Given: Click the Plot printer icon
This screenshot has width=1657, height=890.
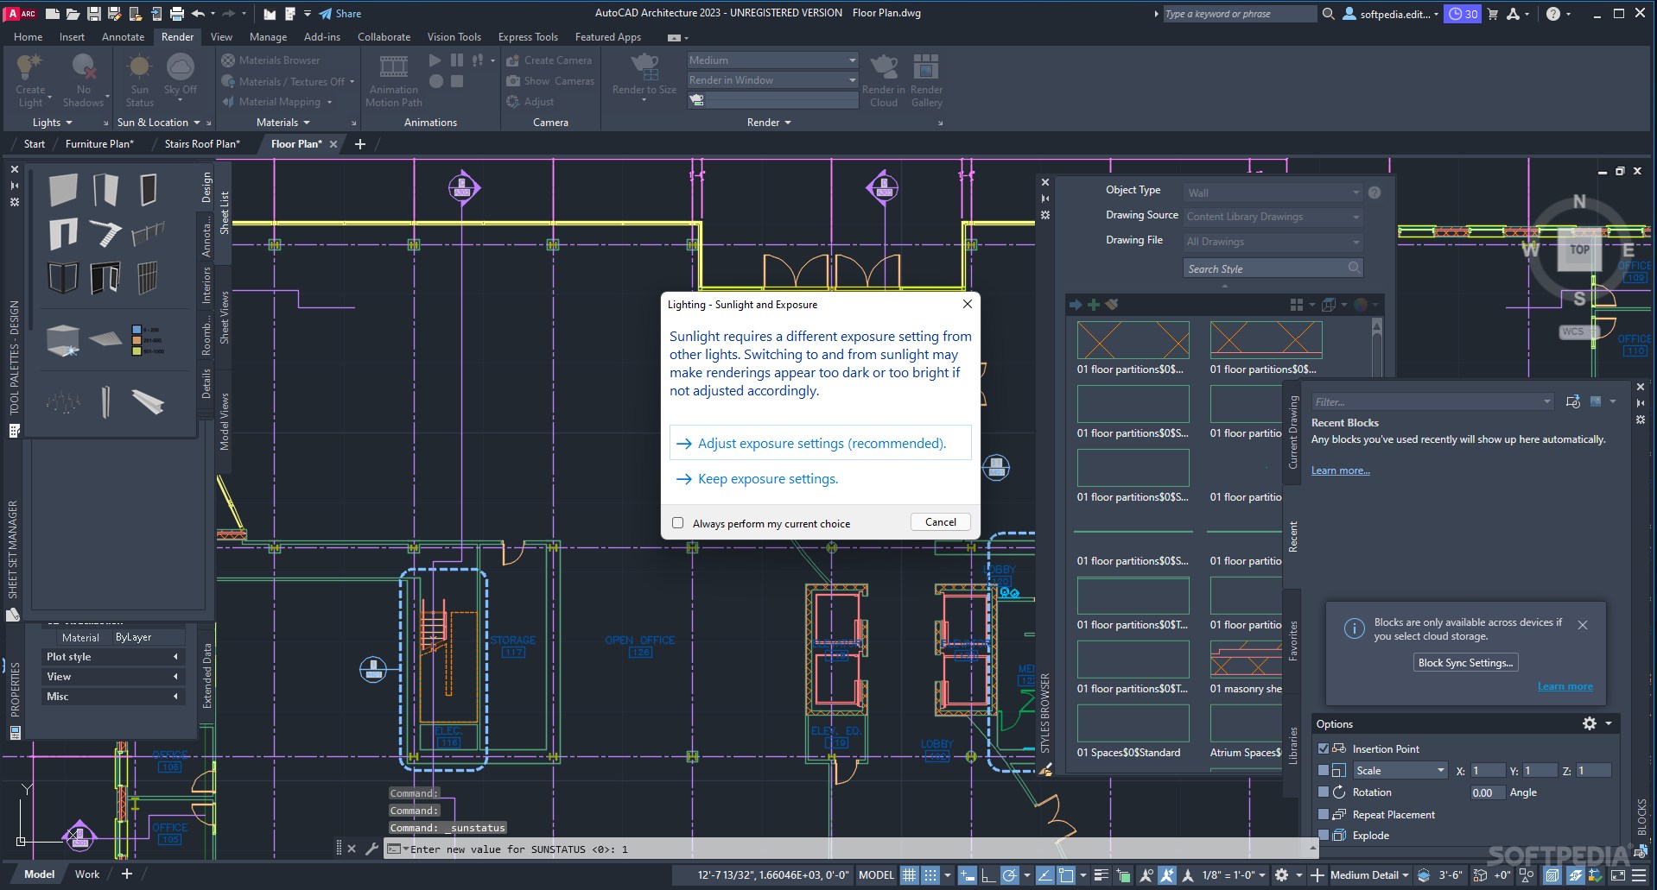Looking at the screenshot, I should [x=176, y=13].
